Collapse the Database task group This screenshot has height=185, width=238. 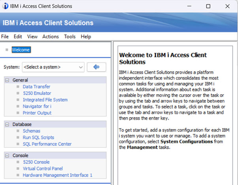tap(7, 124)
